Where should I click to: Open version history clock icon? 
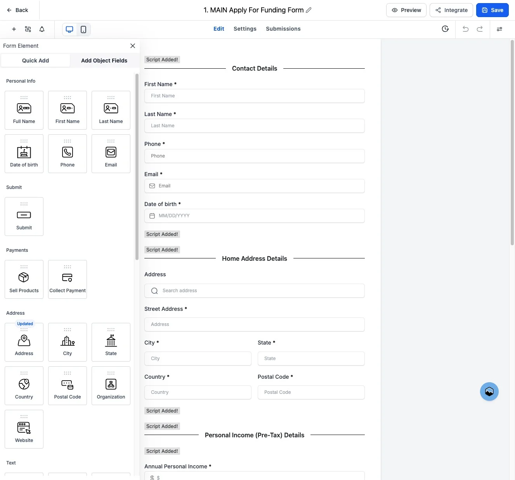point(445,29)
